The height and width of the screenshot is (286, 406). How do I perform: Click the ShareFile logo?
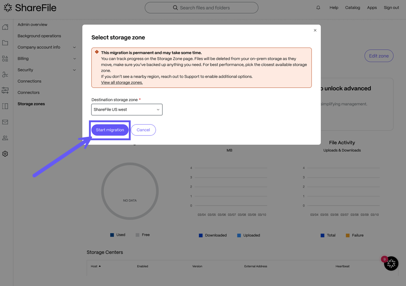click(30, 8)
